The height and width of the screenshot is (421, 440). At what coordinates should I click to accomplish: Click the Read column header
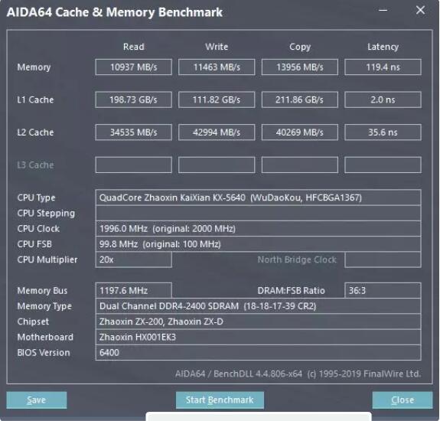coord(134,47)
